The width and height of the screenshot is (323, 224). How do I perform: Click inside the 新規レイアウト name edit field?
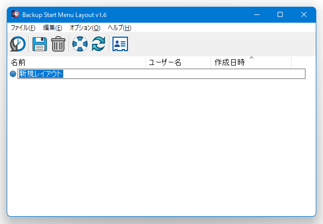(161, 74)
